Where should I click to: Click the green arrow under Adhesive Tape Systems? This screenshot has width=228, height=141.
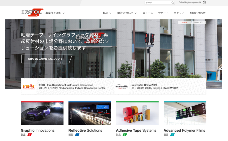tap(125, 135)
